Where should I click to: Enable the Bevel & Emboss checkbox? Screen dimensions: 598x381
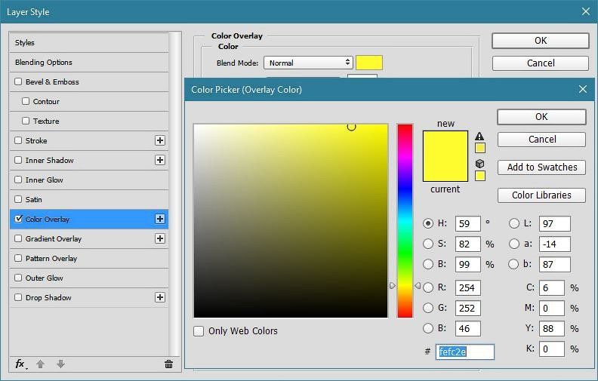pos(19,81)
